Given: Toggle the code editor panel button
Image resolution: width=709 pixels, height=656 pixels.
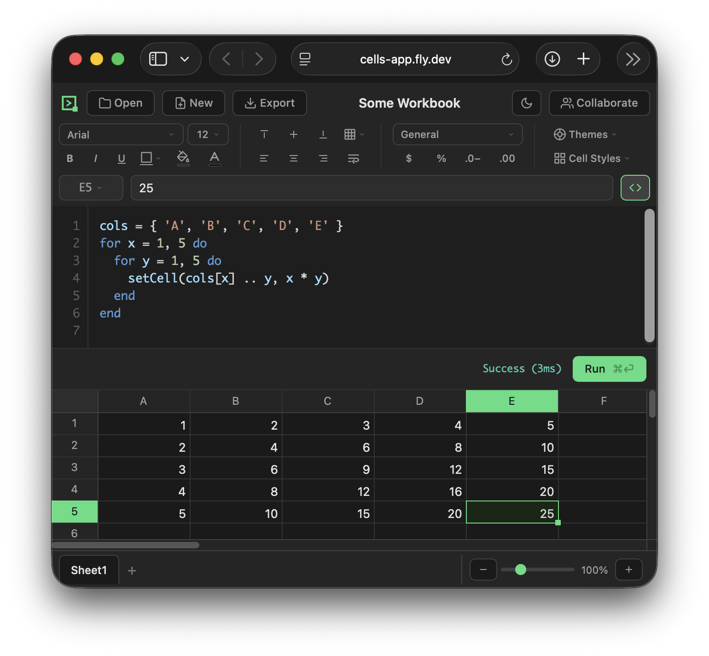Looking at the screenshot, I should [x=635, y=188].
